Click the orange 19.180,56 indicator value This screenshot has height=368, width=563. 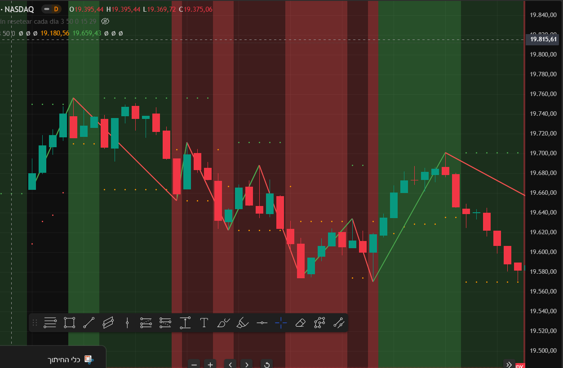tap(55, 33)
